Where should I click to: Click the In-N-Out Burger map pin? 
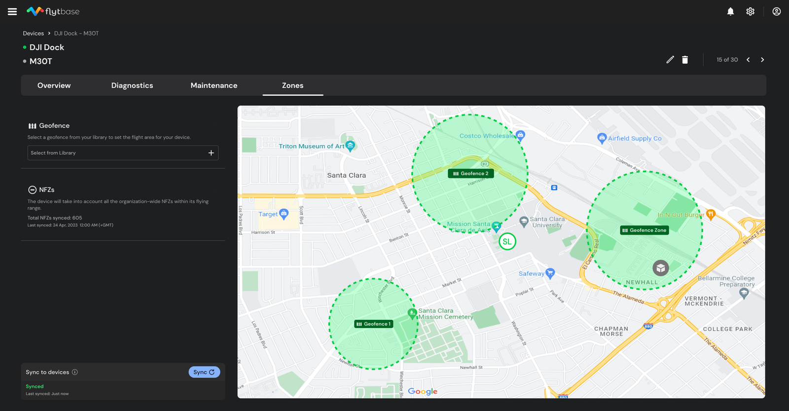coord(711,214)
